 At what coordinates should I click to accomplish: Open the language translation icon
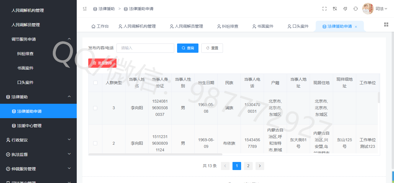(x=335, y=9)
